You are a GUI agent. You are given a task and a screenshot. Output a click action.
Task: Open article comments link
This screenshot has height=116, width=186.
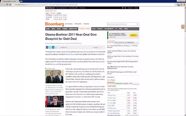coord(63,48)
